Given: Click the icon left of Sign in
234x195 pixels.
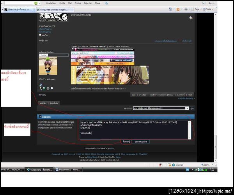Looking at the screenshot, I should [204, 3].
